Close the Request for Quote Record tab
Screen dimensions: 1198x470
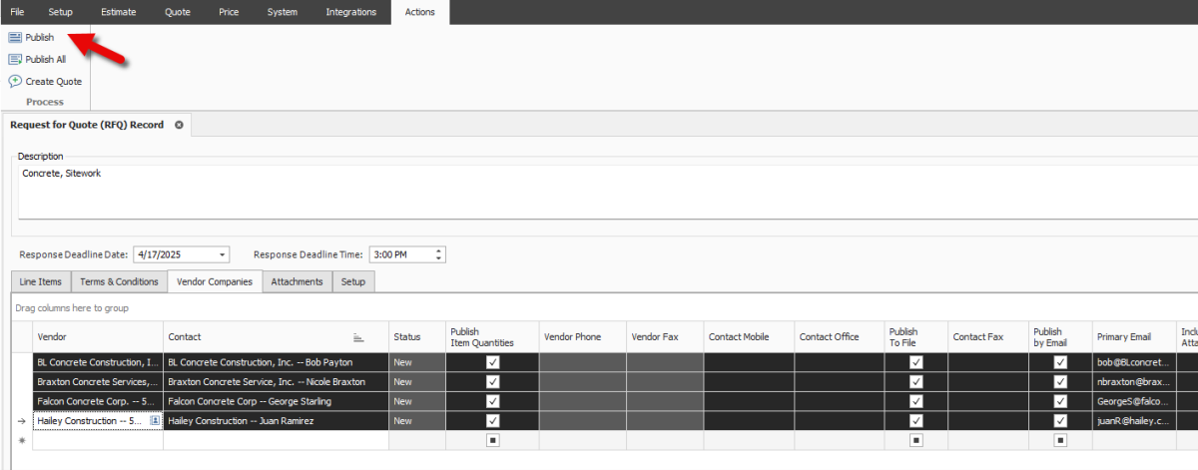pyautogui.click(x=179, y=125)
